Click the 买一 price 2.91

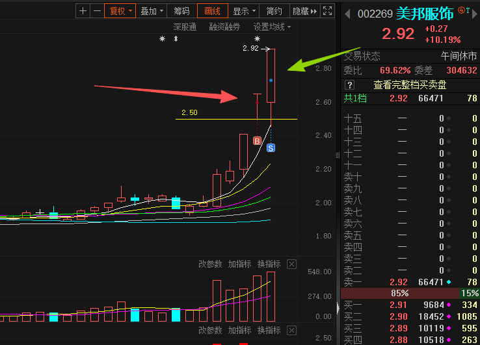pyautogui.click(x=398, y=305)
